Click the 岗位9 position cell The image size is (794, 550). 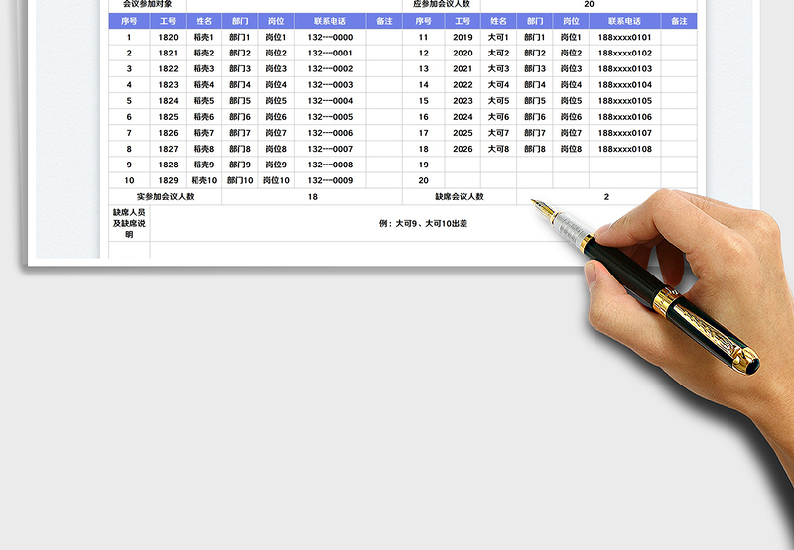point(276,165)
